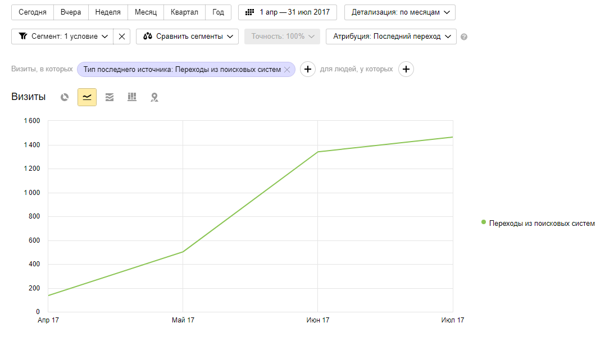This screenshot has height=350, width=605.
Task: Click the help question mark icon
Action: [x=464, y=37]
